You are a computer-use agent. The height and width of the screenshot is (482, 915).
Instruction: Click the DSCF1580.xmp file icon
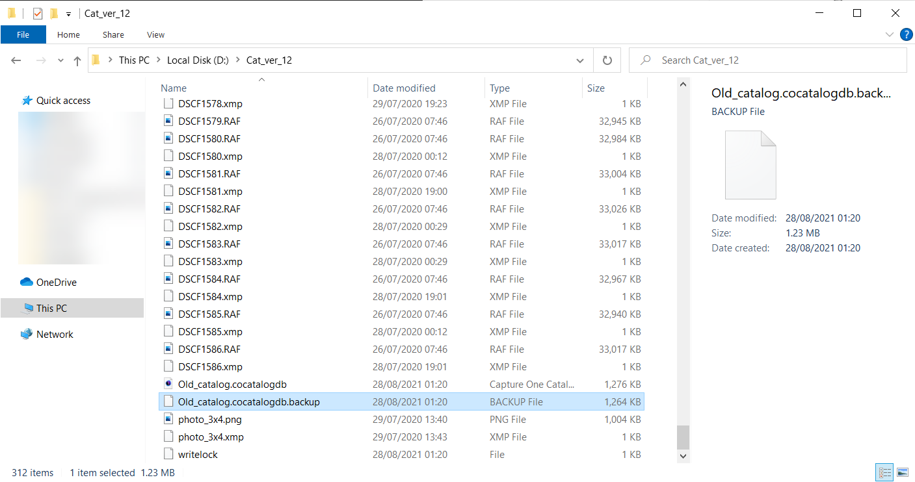(x=168, y=156)
